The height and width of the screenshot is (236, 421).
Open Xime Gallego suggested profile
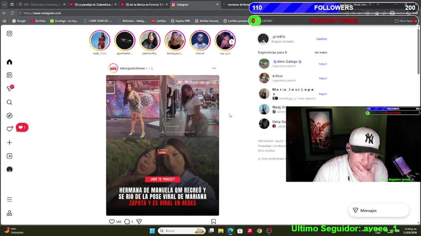coord(287,62)
